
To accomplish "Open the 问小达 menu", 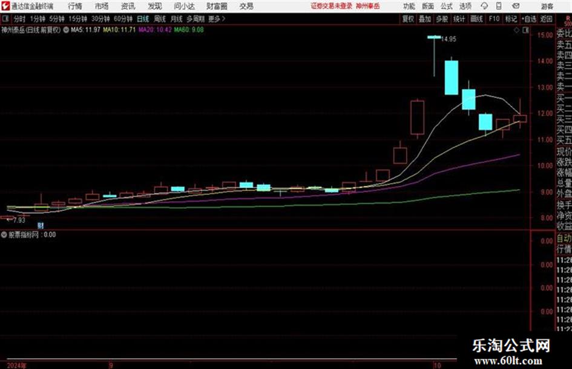I will tap(184, 6).
